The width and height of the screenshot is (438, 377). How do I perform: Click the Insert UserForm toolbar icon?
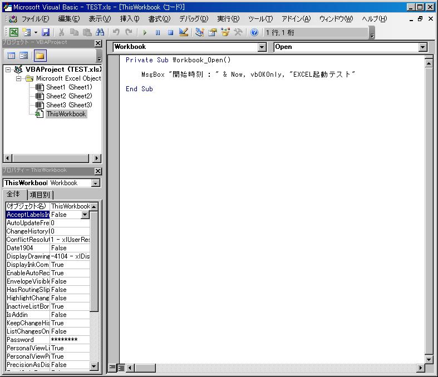[x=27, y=32]
